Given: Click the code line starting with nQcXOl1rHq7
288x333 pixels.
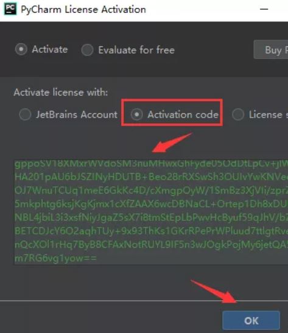Looking at the screenshot, I should tap(151, 245).
